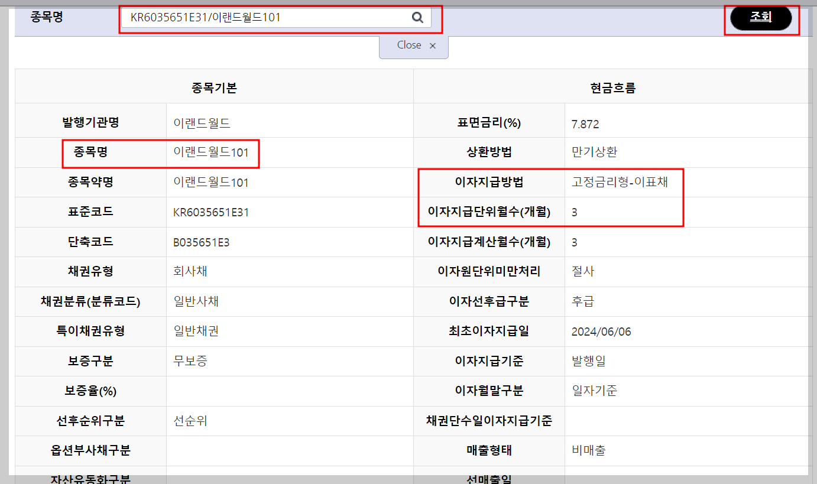
Task: Click the magnifier search icon in 종목명 field
Action: tap(418, 18)
